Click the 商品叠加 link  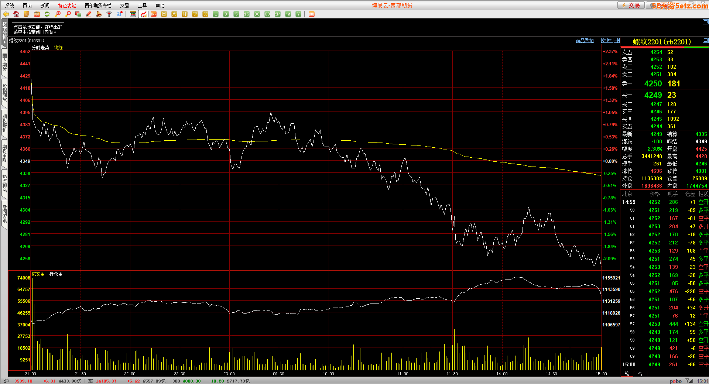pyautogui.click(x=585, y=41)
